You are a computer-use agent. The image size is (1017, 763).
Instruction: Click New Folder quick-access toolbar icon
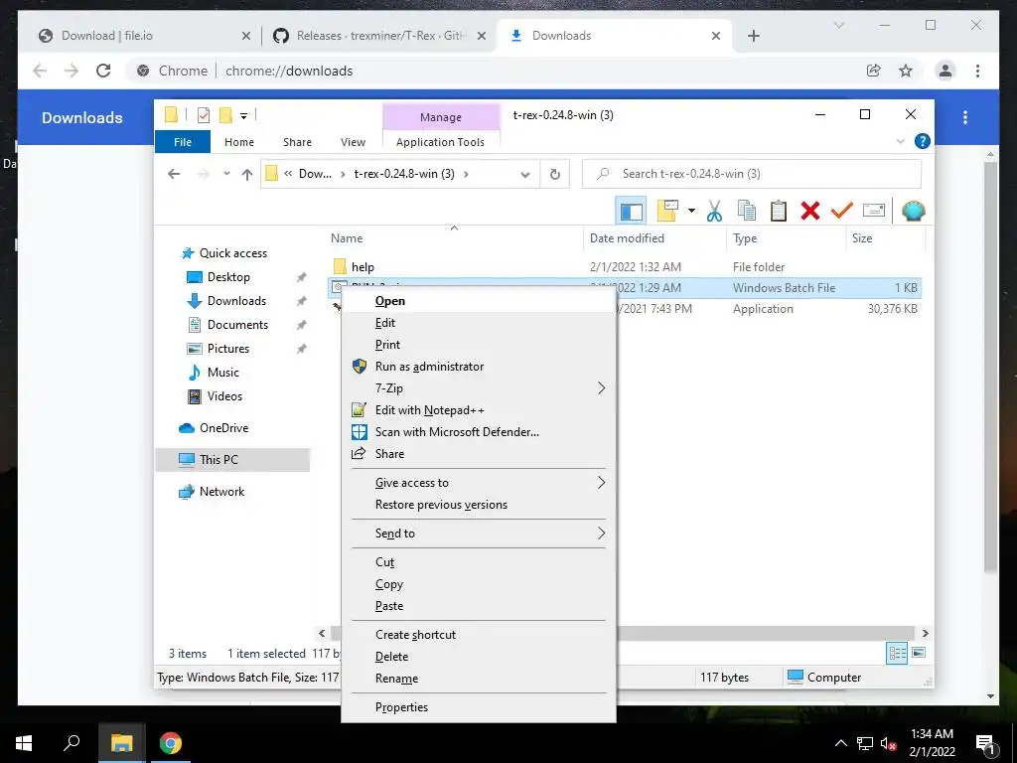click(225, 115)
